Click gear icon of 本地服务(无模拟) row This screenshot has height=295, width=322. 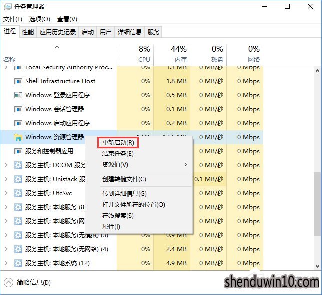pos(18,235)
